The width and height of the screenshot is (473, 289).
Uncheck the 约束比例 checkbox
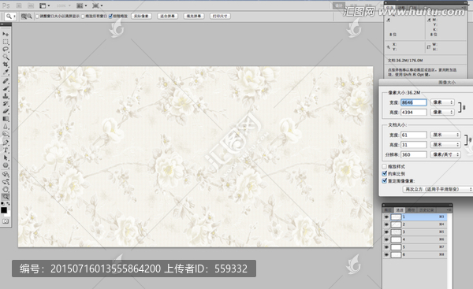click(x=385, y=173)
